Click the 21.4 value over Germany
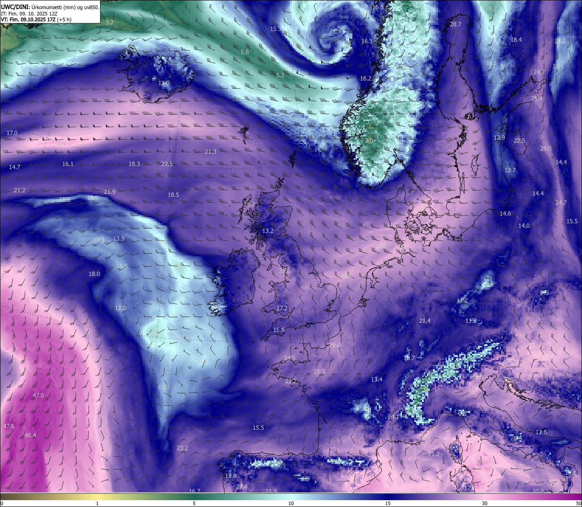The width and height of the screenshot is (582, 507). click(x=425, y=321)
